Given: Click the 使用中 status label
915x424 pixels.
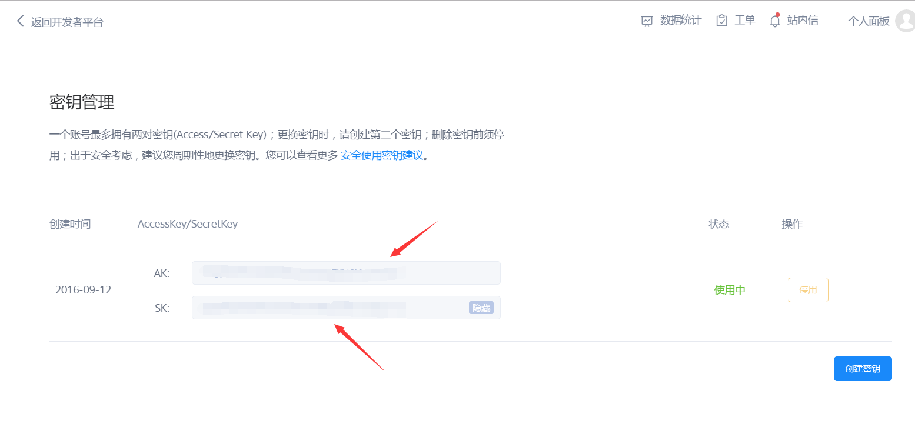Looking at the screenshot, I should (x=730, y=290).
